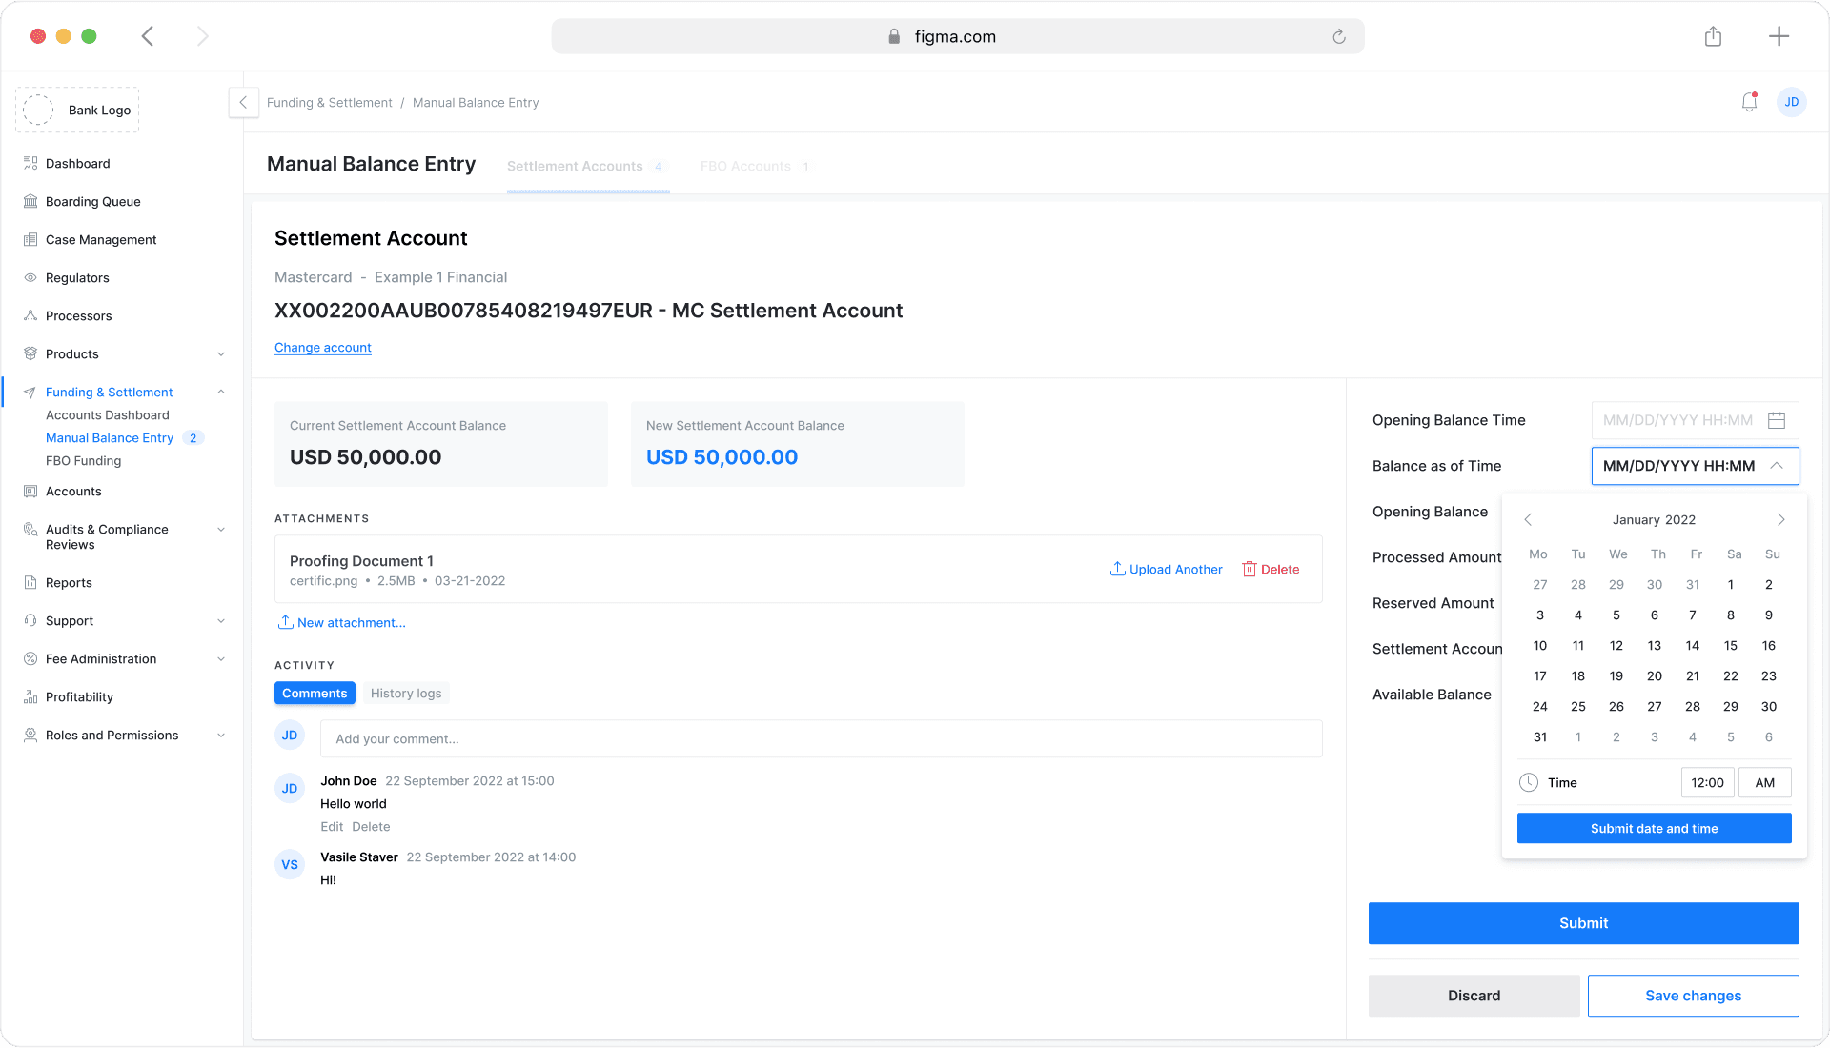Open Reports document icon
Image resolution: width=1830 pixels, height=1048 pixels.
[x=30, y=582]
